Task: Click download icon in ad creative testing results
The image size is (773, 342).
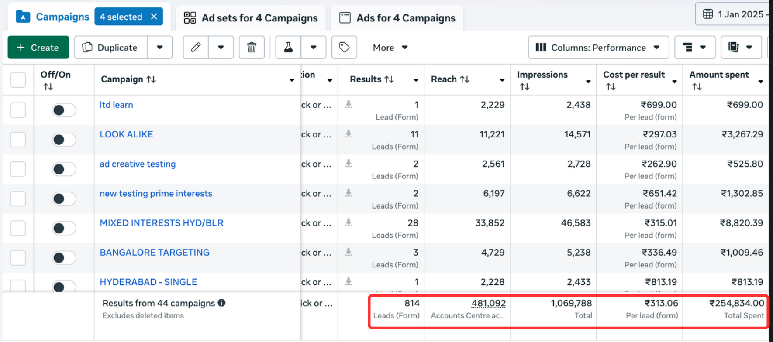Action: (349, 163)
